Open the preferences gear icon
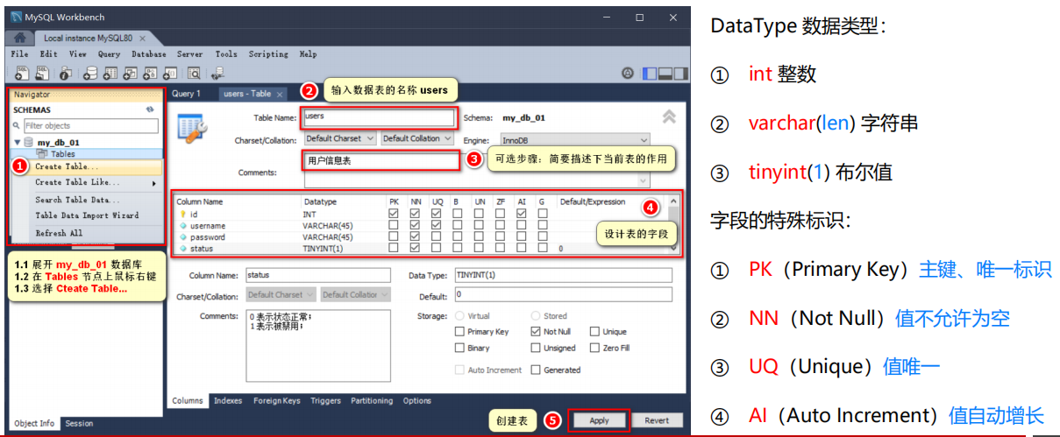1060x437 pixels. click(628, 74)
